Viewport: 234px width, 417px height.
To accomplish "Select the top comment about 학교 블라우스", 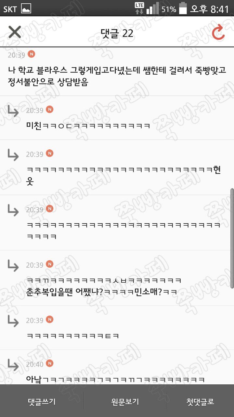I will coord(117,72).
